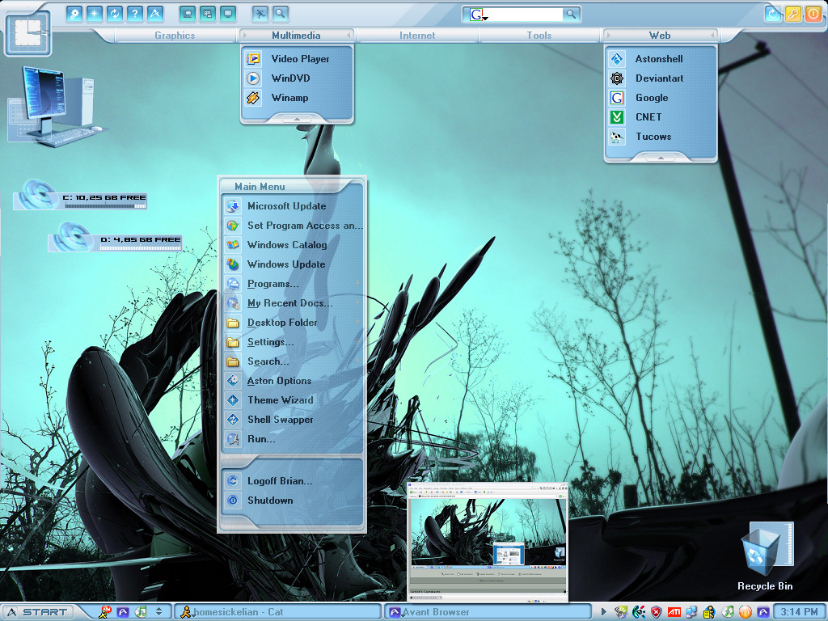Screen dimensions: 828x621
Task: Open the Internet tab
Action: pyautogui.click(x=417, y=36)
